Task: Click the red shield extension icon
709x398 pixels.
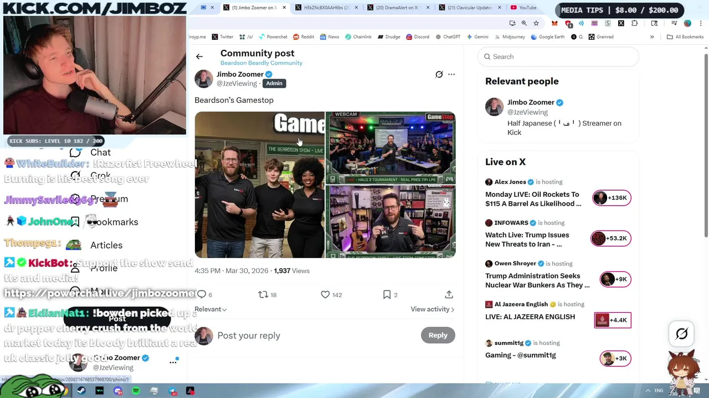Action: (568, 23)
